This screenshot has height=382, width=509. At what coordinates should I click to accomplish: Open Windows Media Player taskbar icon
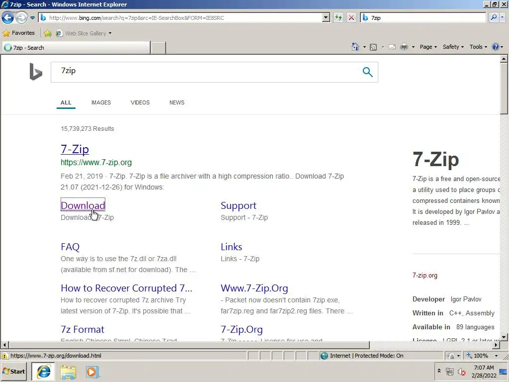[x=92, y=372]
